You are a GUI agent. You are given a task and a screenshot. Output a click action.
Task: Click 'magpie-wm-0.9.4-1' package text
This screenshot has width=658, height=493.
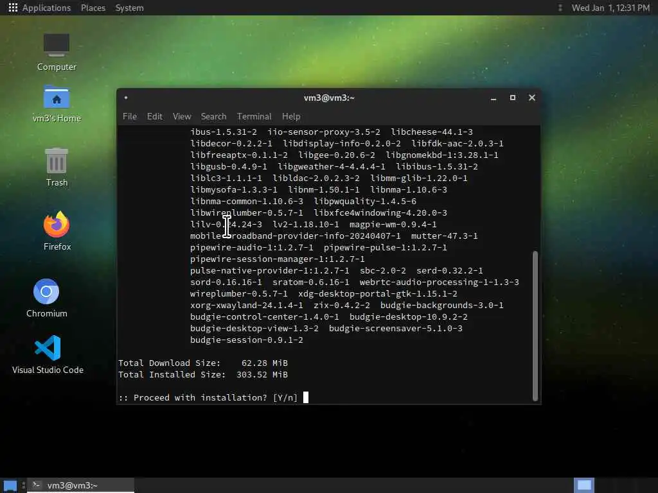tap(393, 224)
